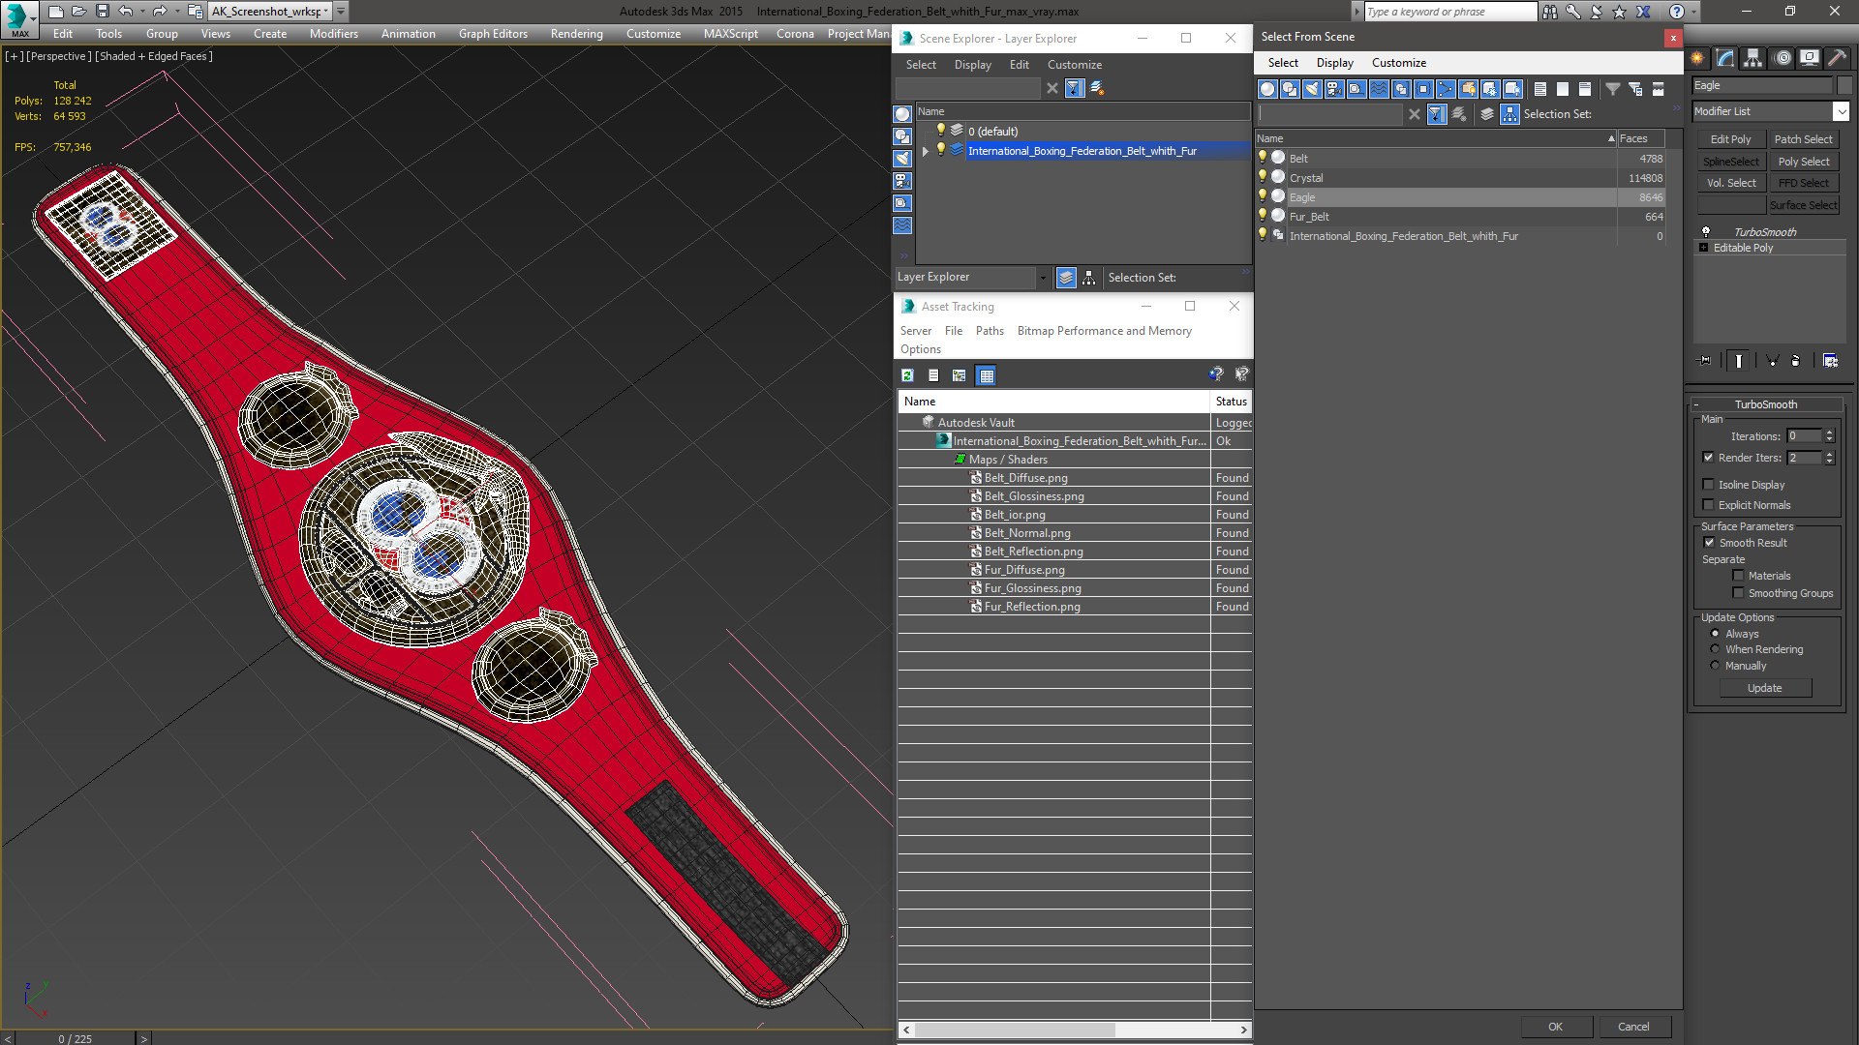This screenshot has width=1859, height=1045.
Task: Switch to sort by layer in Select From Scene
Action: pyautogui.click(x=1488, y=114)
